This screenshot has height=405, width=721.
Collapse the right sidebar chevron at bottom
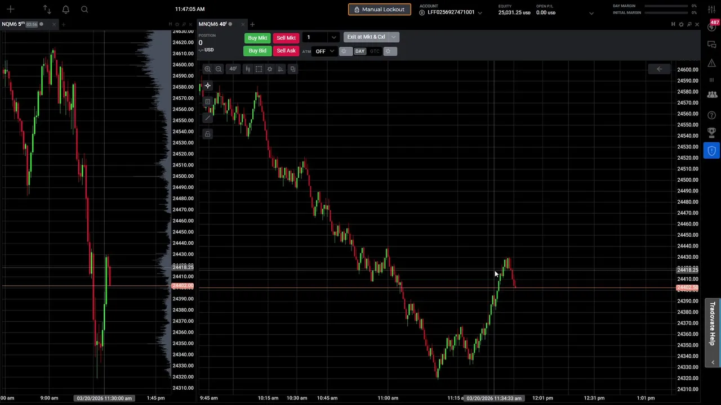coord(713,362)
